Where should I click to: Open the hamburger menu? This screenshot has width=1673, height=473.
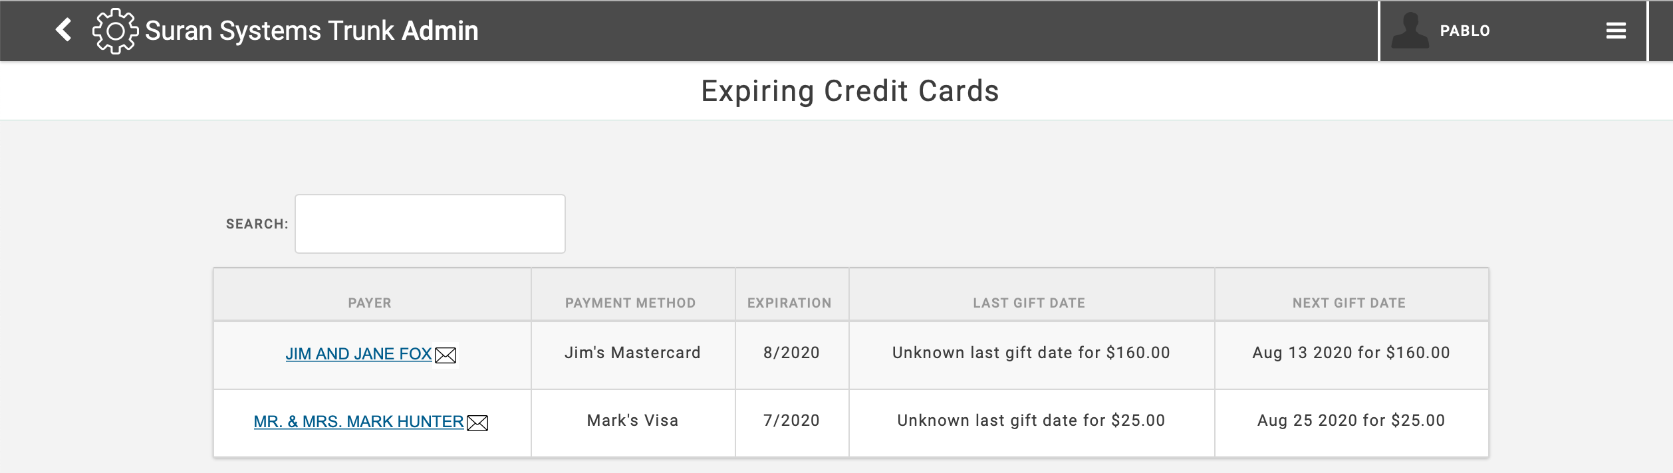tap(1616, 31)
